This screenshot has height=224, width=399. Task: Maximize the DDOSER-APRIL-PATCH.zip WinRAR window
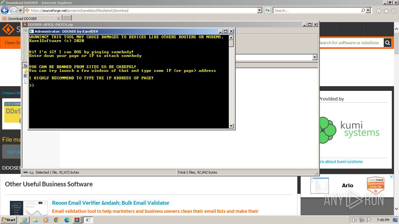click(x=310, y=25)
